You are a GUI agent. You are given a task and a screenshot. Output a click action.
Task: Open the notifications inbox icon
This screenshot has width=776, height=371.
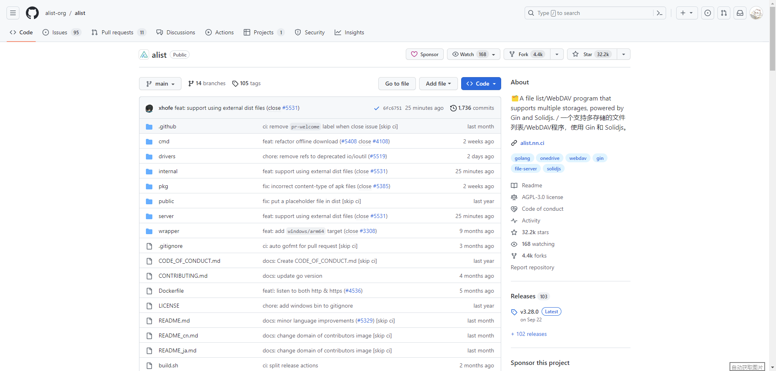(x=740, y=13)
